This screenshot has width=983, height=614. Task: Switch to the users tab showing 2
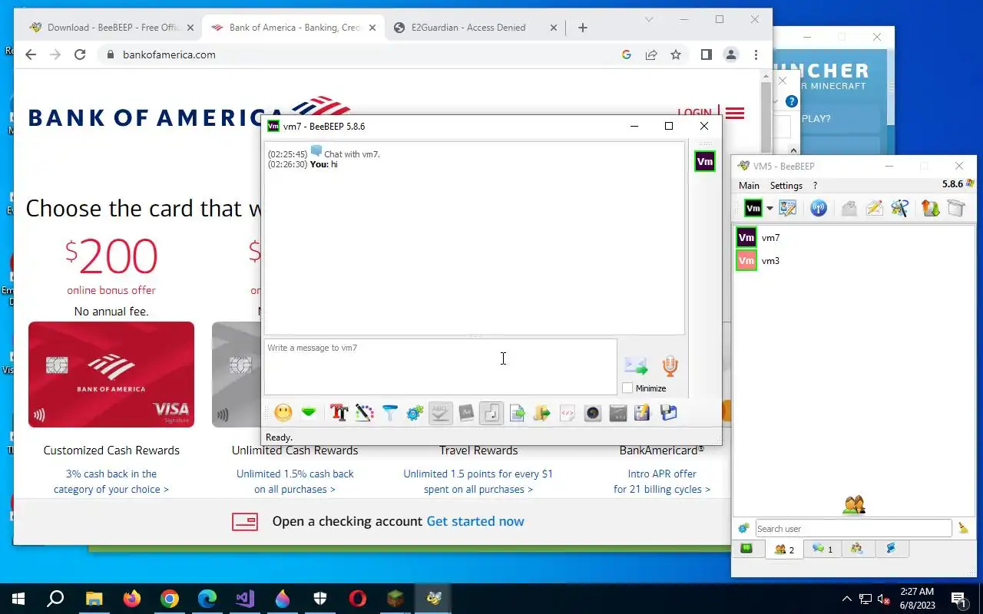pos(784,549)
